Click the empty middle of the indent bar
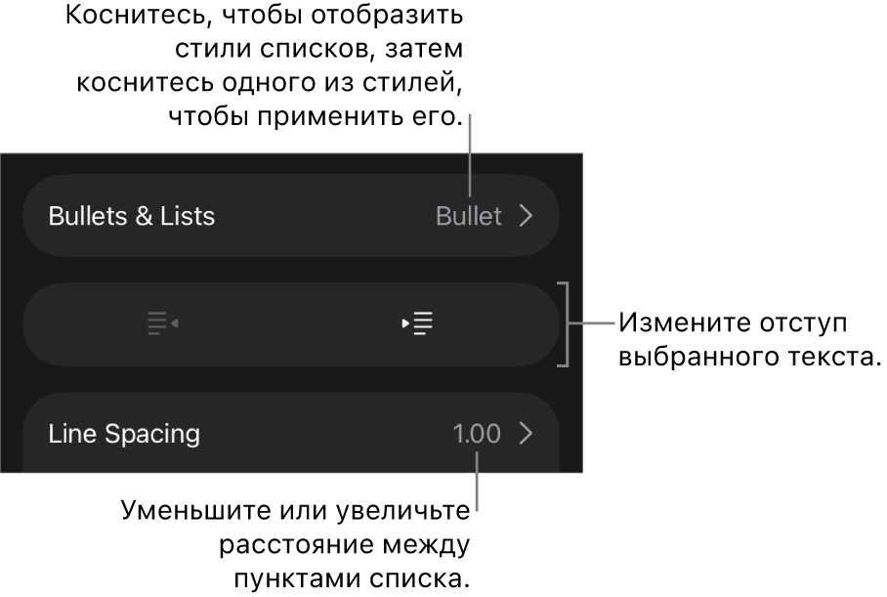Viewport: 887px width, 597px height. point(291,323)
